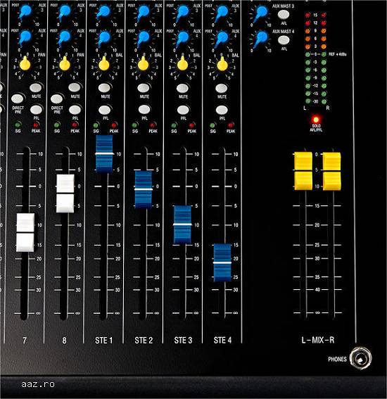
Task: Enable PFL on channel 8
Action: pyautogui.click(x=75, y=110)
